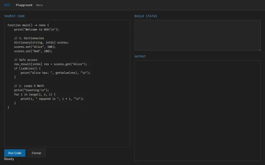The height and width of the screenshot is (165, 265).
Task: Click the Build Status resize handle
Action: [x=260, y=49]
